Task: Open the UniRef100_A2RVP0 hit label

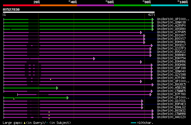Action: point(171,26)
